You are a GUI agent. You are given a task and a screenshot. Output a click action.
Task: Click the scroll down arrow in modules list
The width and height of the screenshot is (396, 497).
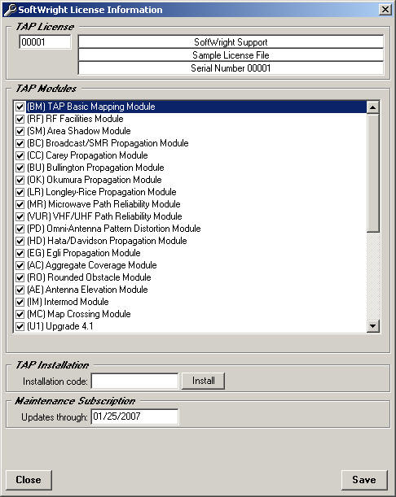(x=373, y=326)
